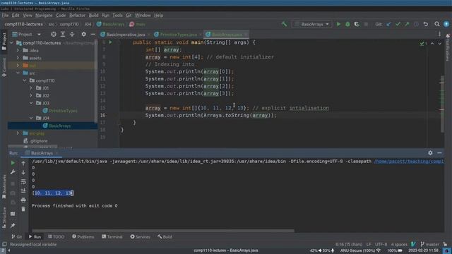Git update project arrow icon
This screenshot has height=254, width=452.
(388, 24)
